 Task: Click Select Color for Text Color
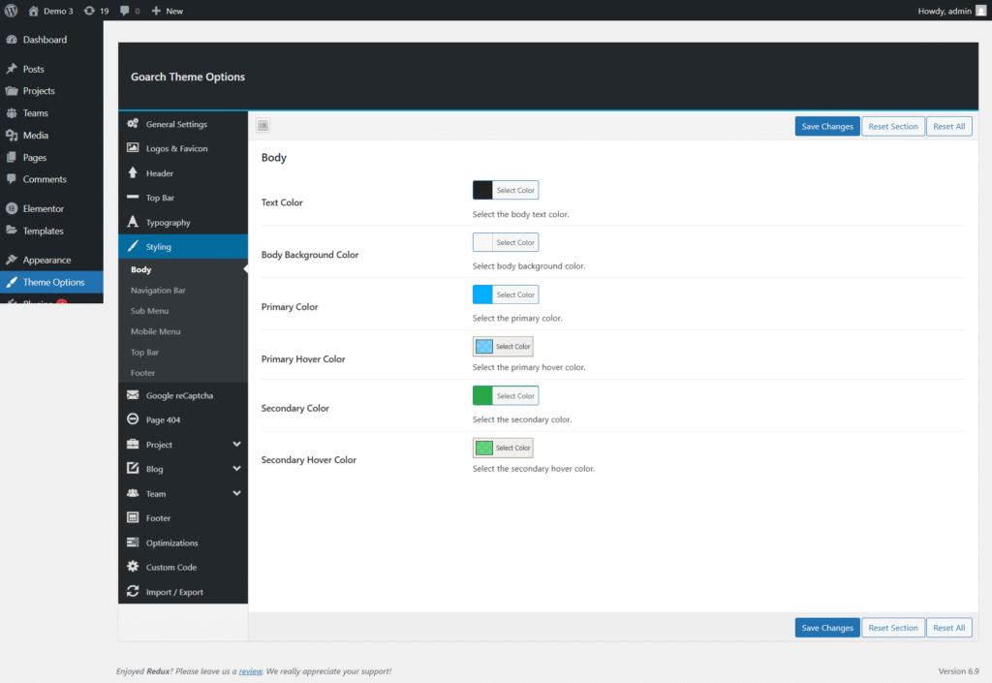coord(515,190)
